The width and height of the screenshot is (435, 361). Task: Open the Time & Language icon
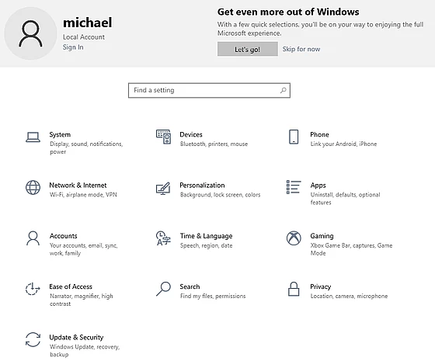pos(163,238)
